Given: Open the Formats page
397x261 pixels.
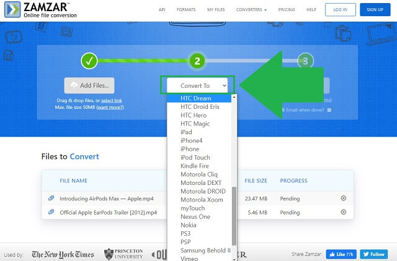Looking at the screenshot, I should point(186,10).
